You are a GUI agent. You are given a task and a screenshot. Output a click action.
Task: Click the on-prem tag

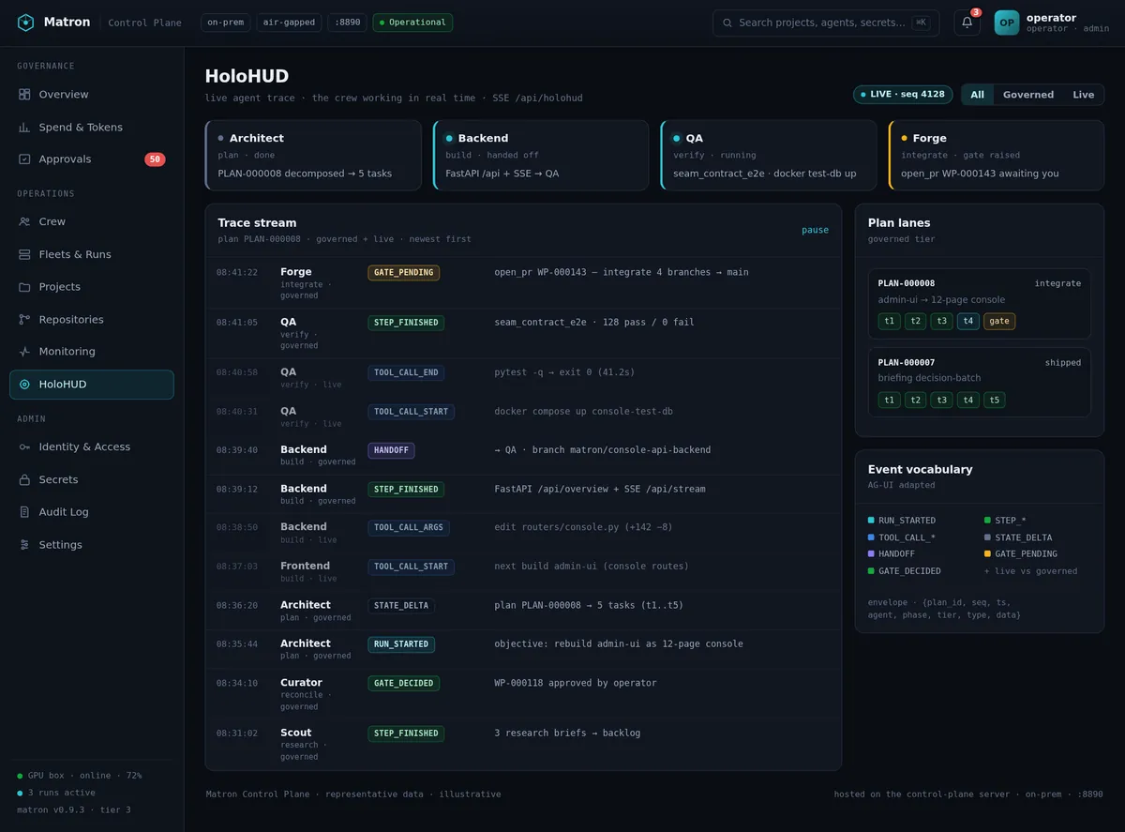pos(225,23)
